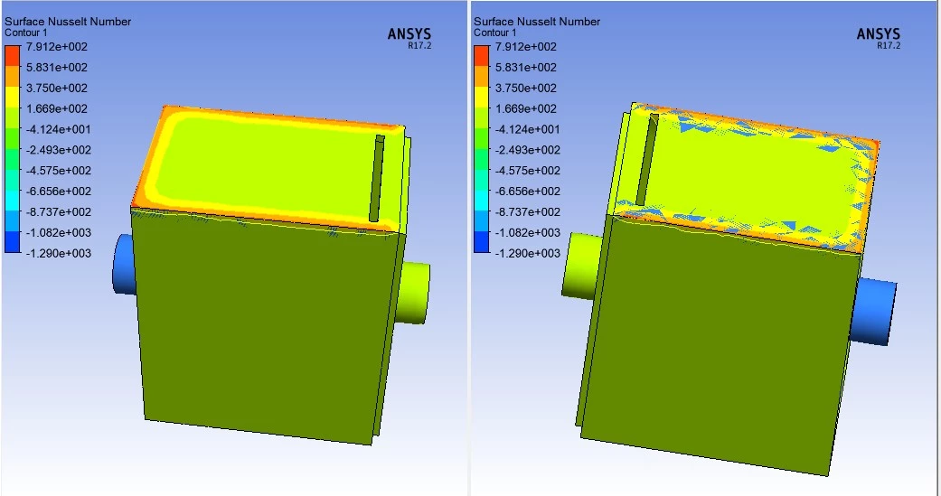
Task: Click the ANSYS logo in right view
Action: point(879,34)
